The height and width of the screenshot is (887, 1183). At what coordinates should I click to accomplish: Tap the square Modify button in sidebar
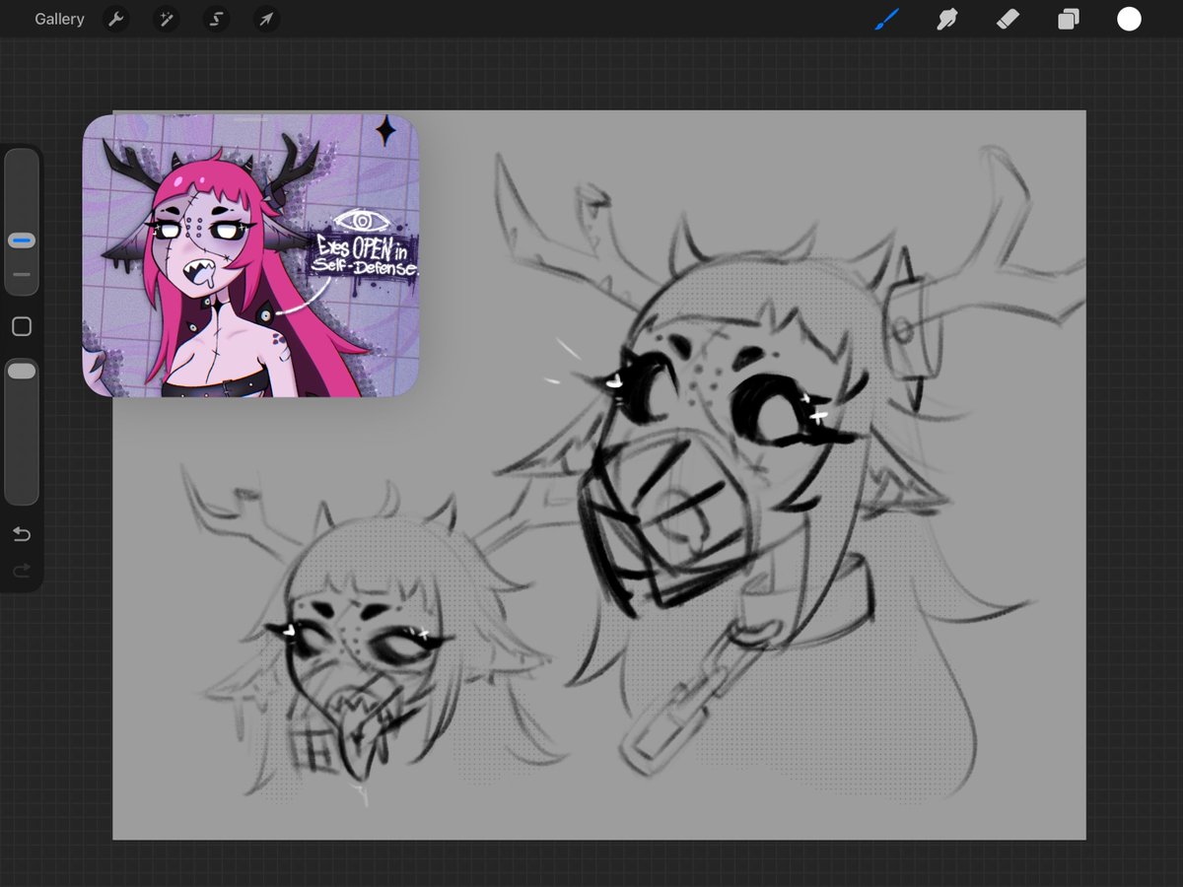(x=22, y=326)
